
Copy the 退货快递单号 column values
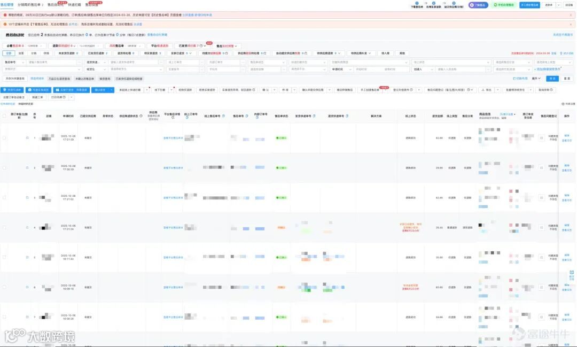click(347, 116)
